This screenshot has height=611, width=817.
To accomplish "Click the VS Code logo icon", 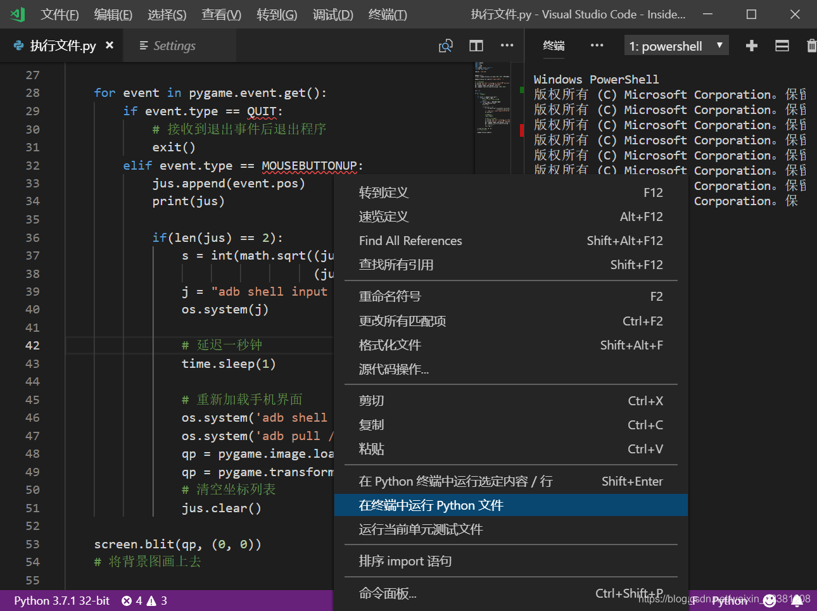I will point(18,14).
